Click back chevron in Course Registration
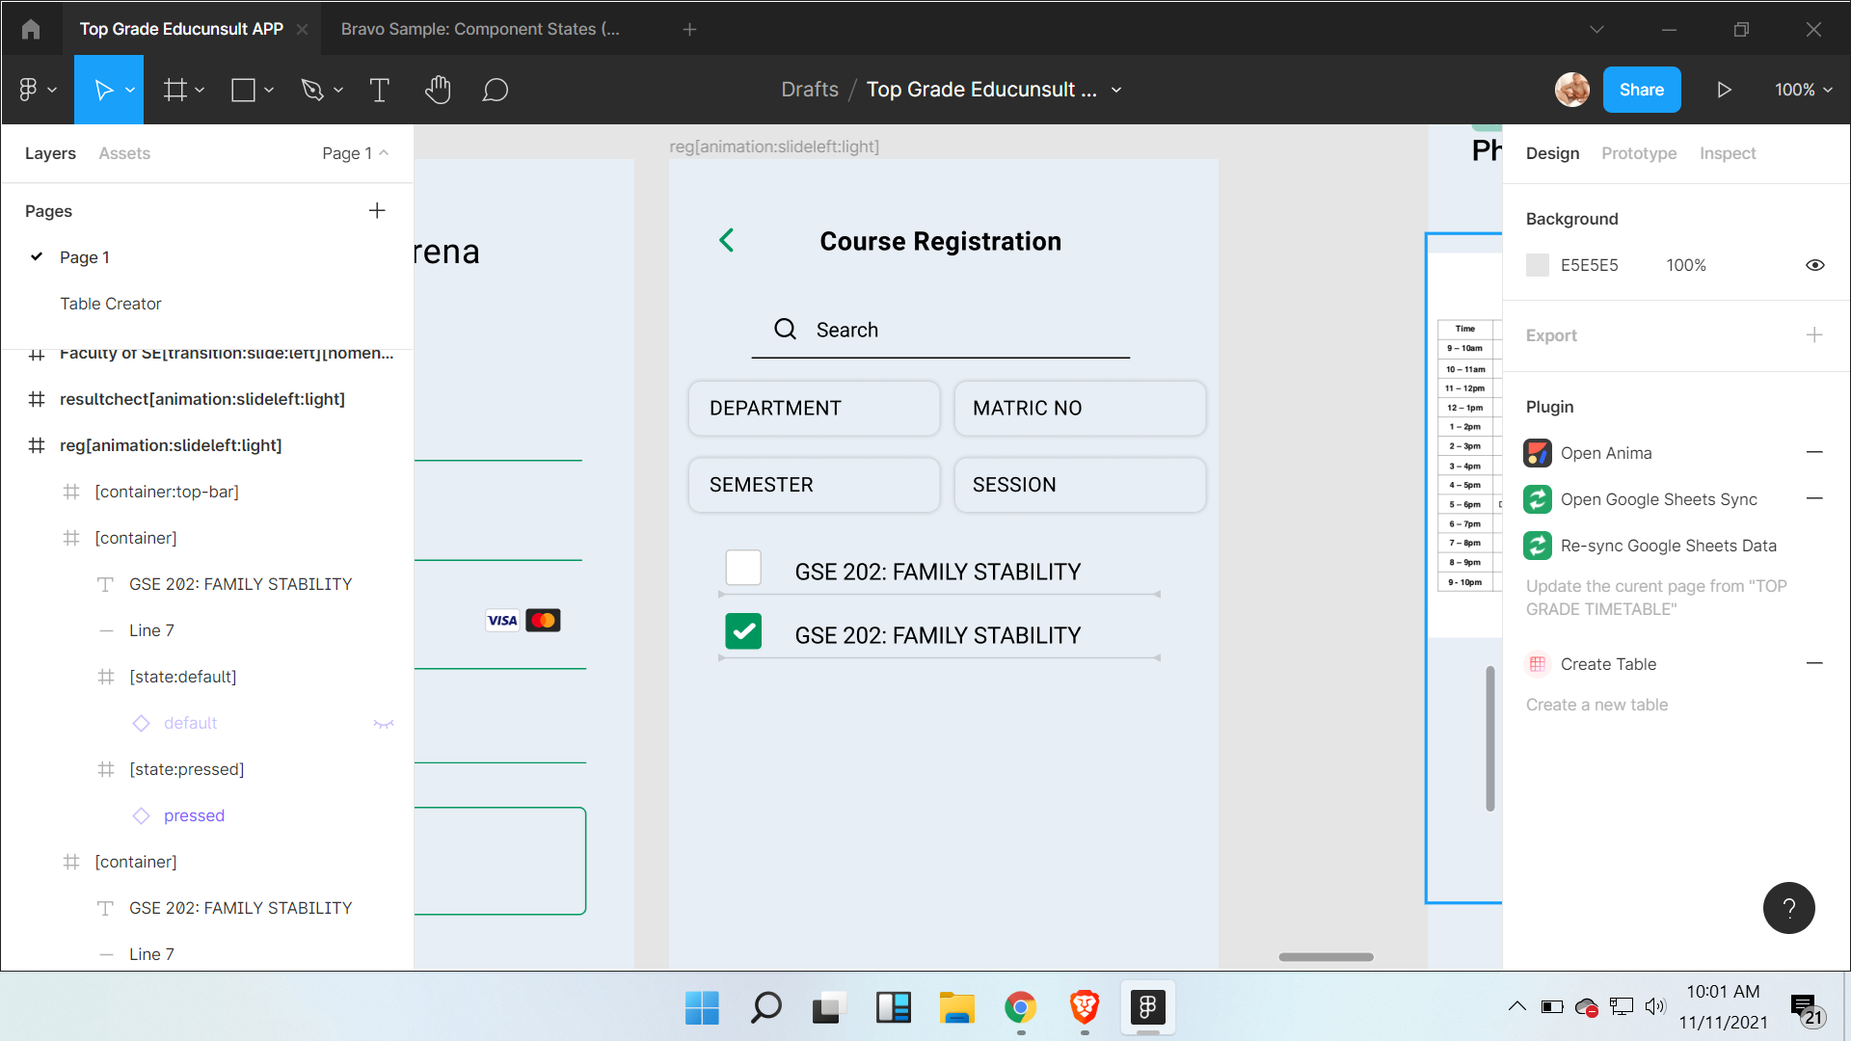Image resolution: width=1851 pixels, height=1041 pixels. pos(727,240)
